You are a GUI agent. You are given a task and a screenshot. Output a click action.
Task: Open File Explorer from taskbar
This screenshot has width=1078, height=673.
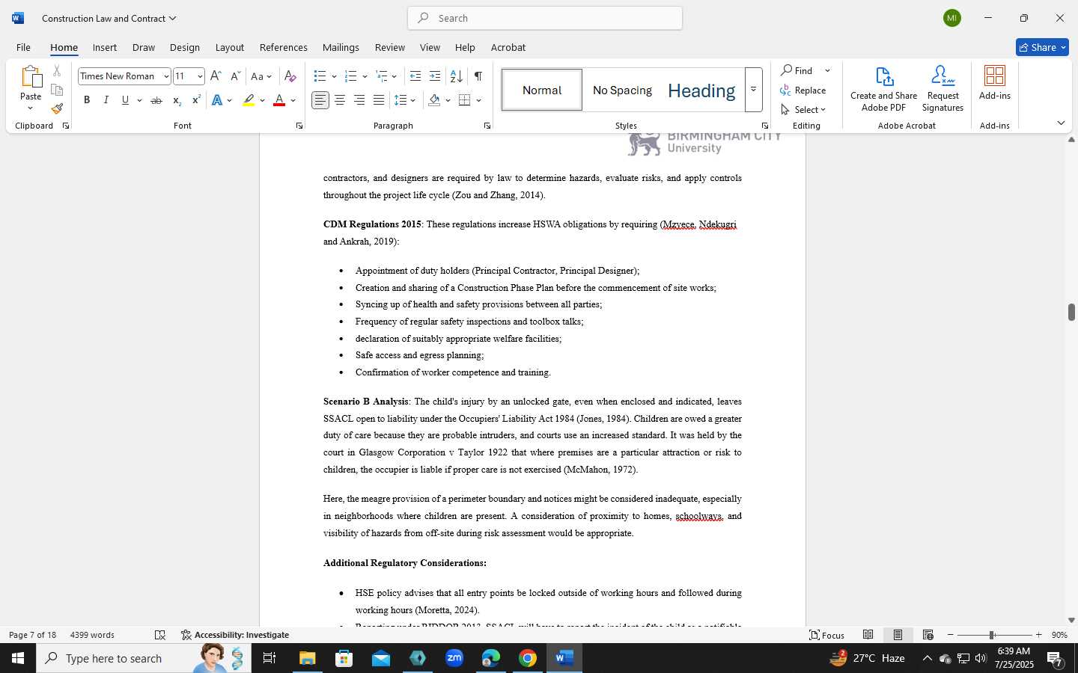tap(307, 658)
